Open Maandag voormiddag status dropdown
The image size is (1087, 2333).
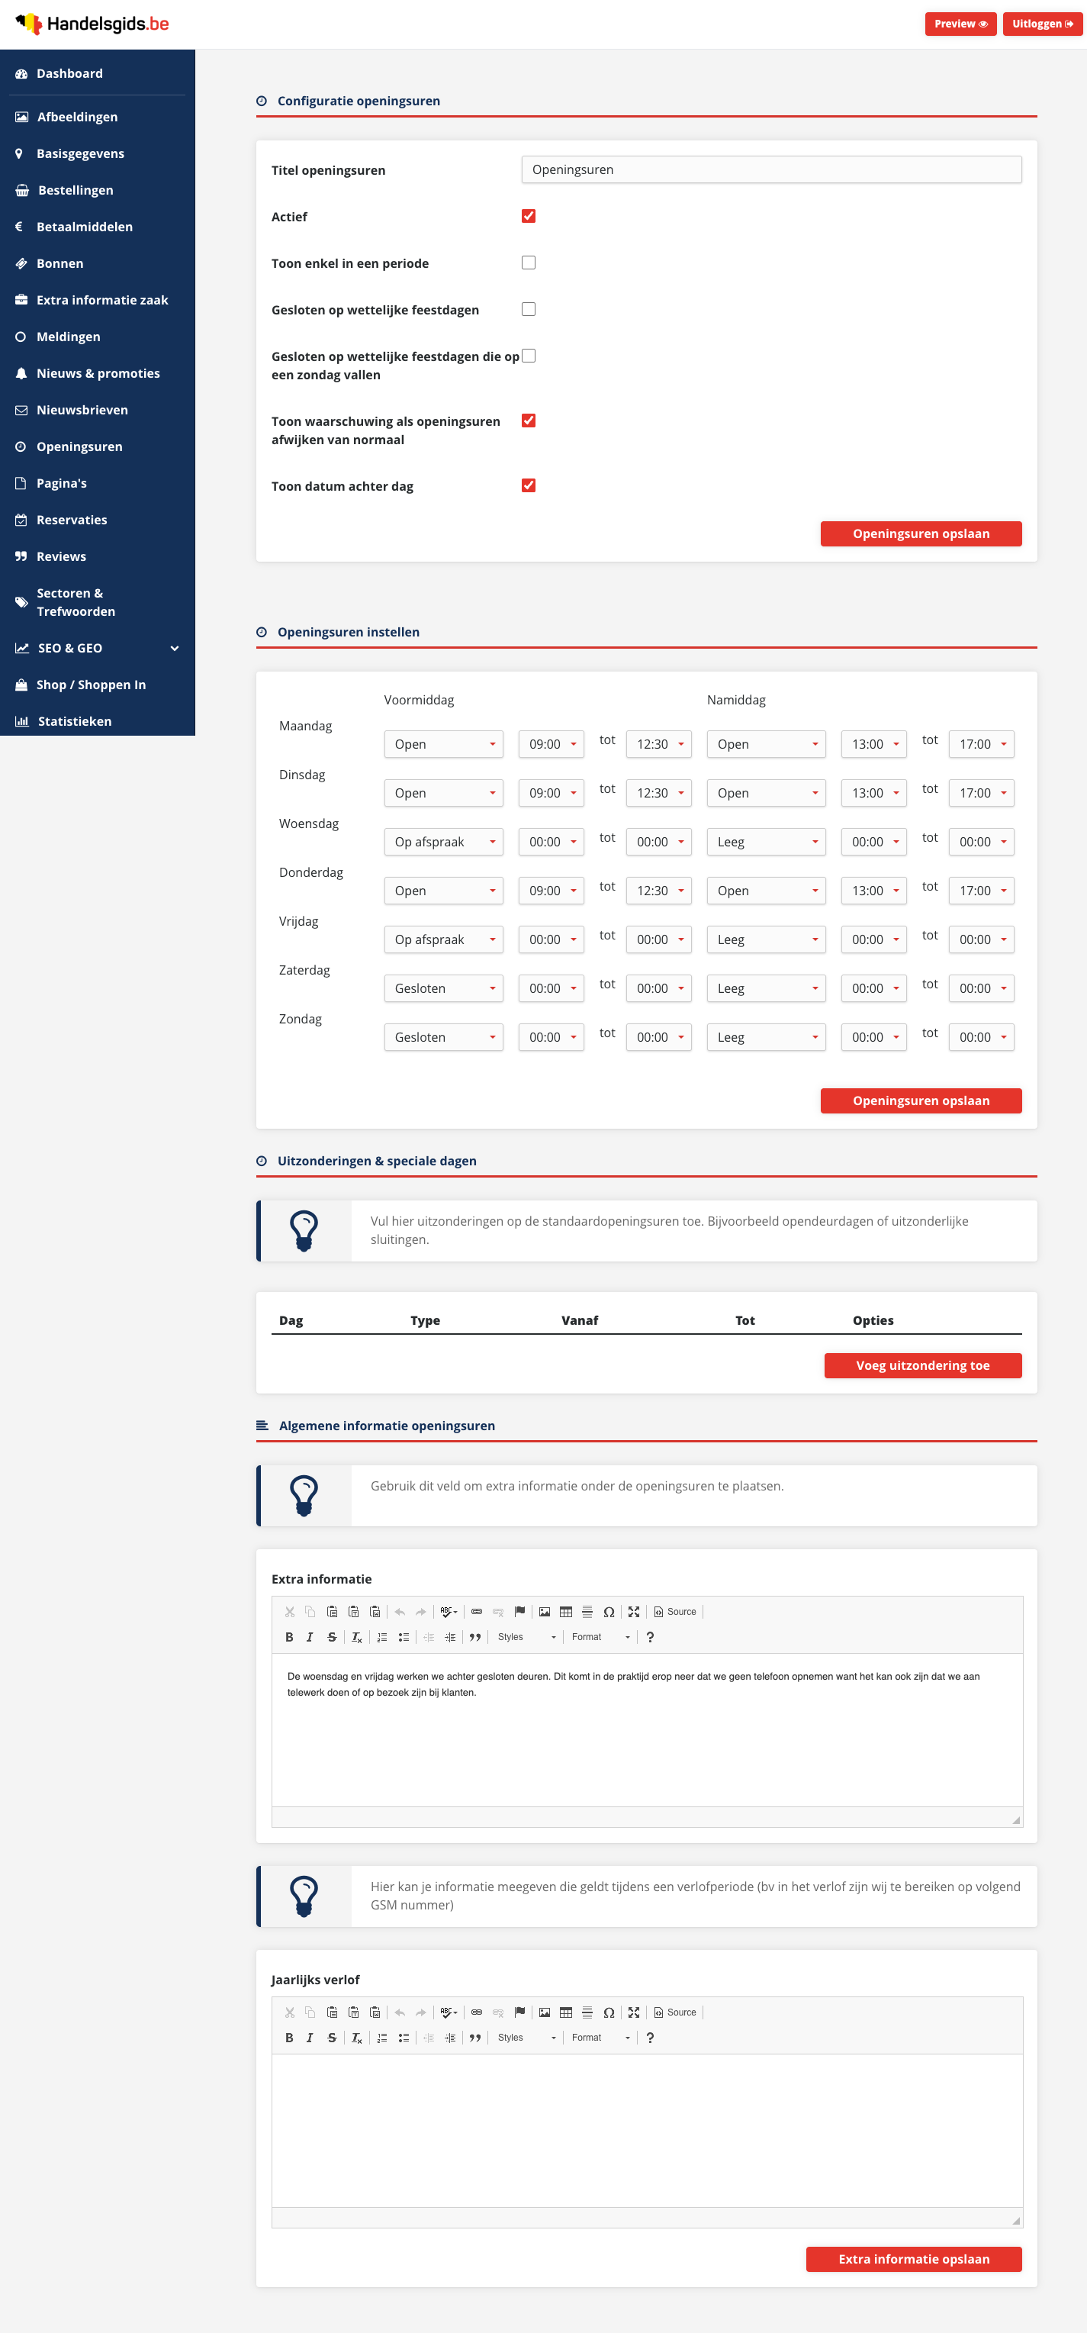click(x=443, y=744)
